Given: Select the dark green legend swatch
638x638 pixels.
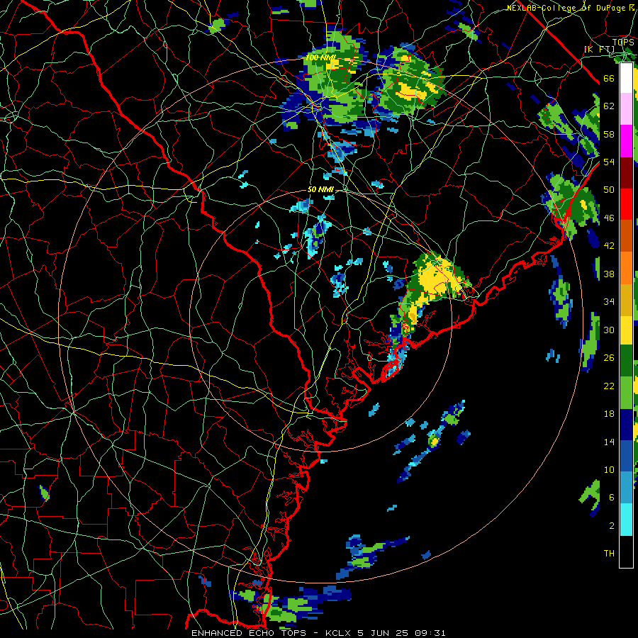Looking at the screenshot, I should tap(626, 361).
